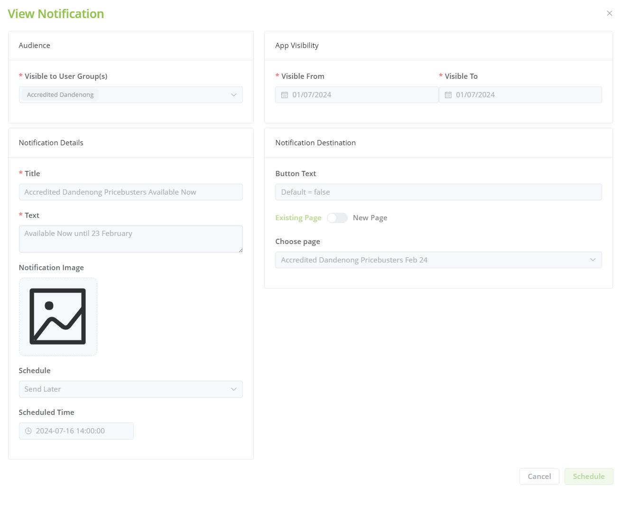Click the notification Title input field

[130, 192]
